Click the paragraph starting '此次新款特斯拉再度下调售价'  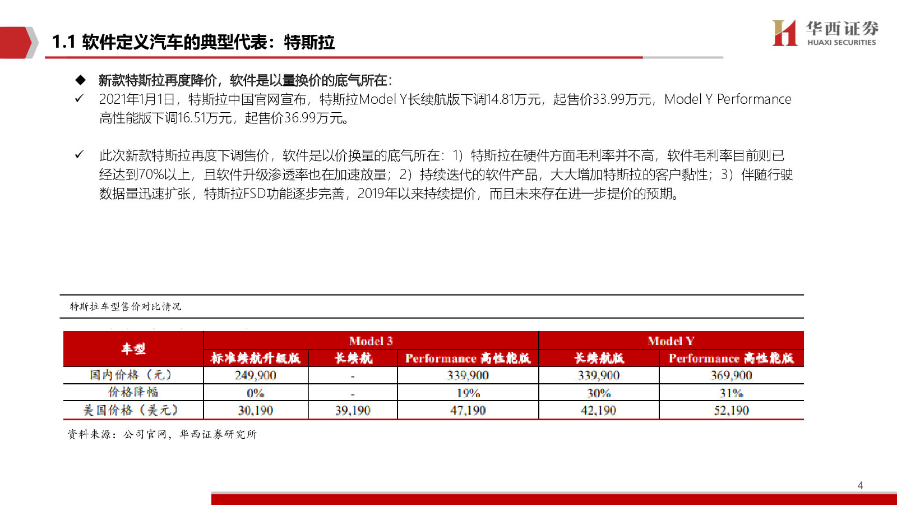click(x=446, y=175)
